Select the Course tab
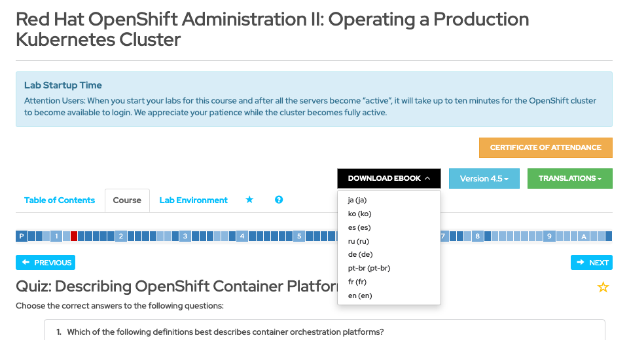629x340 pixels. [127, 200]
